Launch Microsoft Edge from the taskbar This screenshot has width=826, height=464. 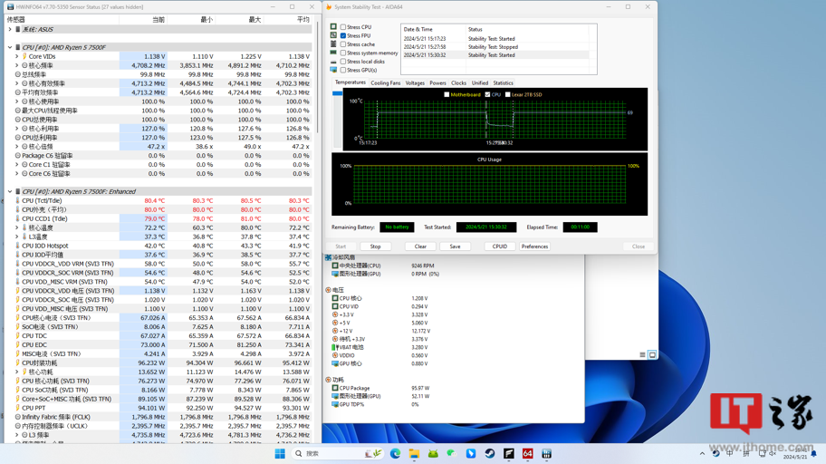coord(395,454)
